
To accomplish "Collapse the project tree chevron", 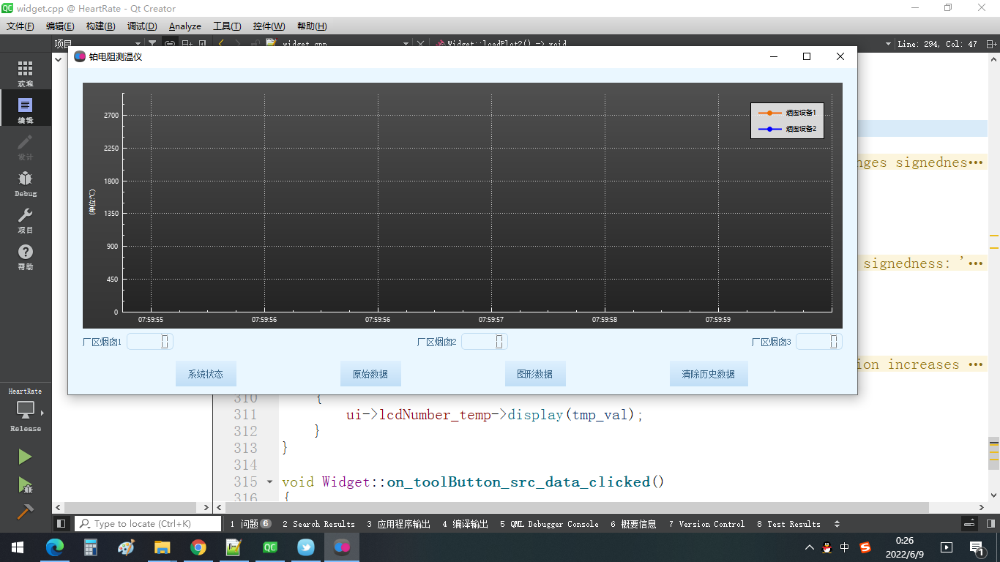I will point(59,60).
